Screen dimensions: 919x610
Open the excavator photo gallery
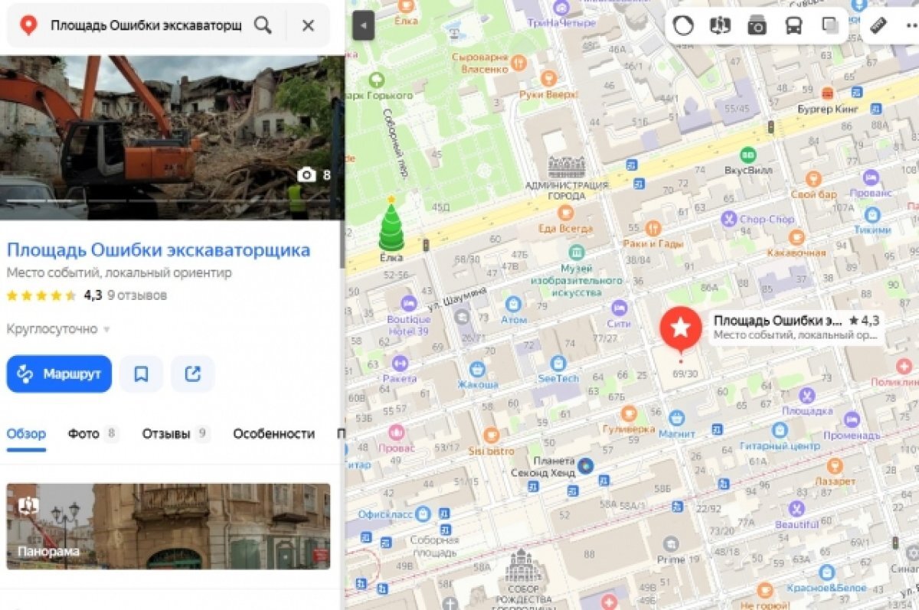coord(172,137)
